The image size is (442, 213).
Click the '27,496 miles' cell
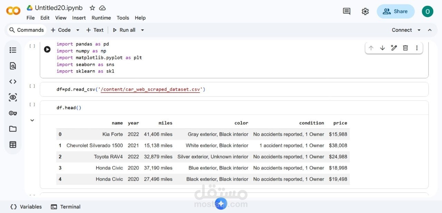pos(158,179)
